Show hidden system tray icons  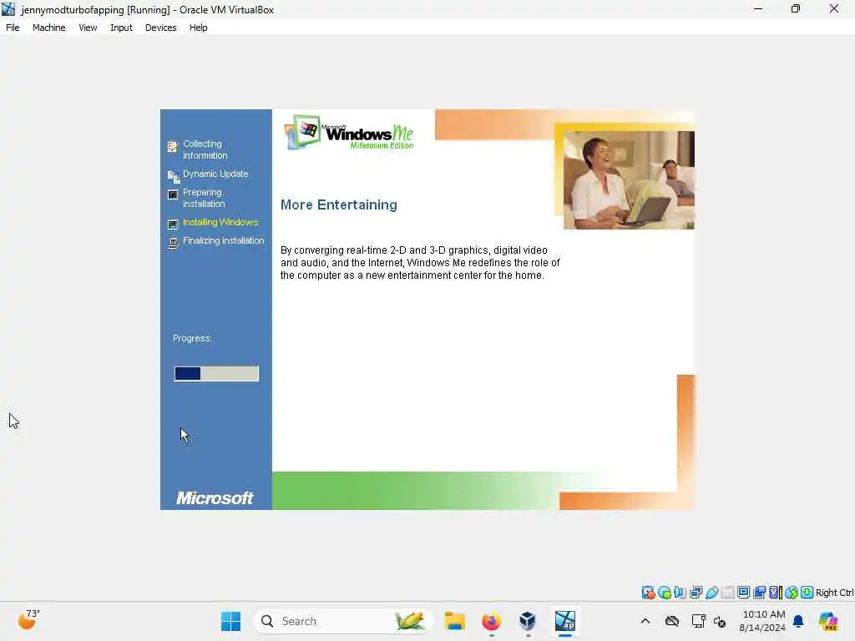(645, 621)
